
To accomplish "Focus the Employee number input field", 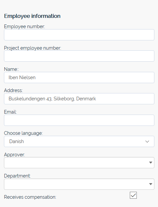I will click(x=79, y=35).
